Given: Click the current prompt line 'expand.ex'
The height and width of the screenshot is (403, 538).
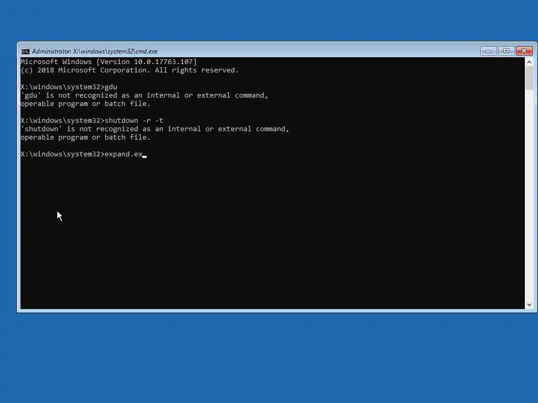Looking at the screenshot, I should 84,154.
